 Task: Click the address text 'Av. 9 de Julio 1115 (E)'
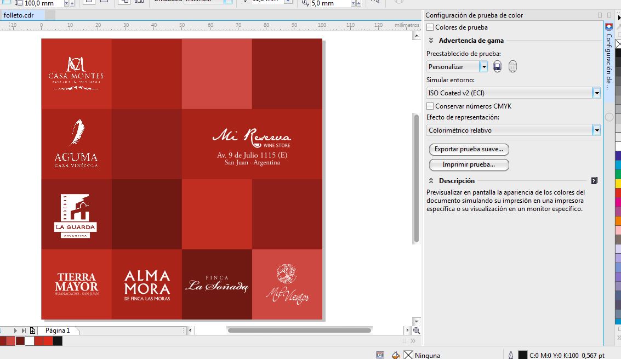click(252, 155)
